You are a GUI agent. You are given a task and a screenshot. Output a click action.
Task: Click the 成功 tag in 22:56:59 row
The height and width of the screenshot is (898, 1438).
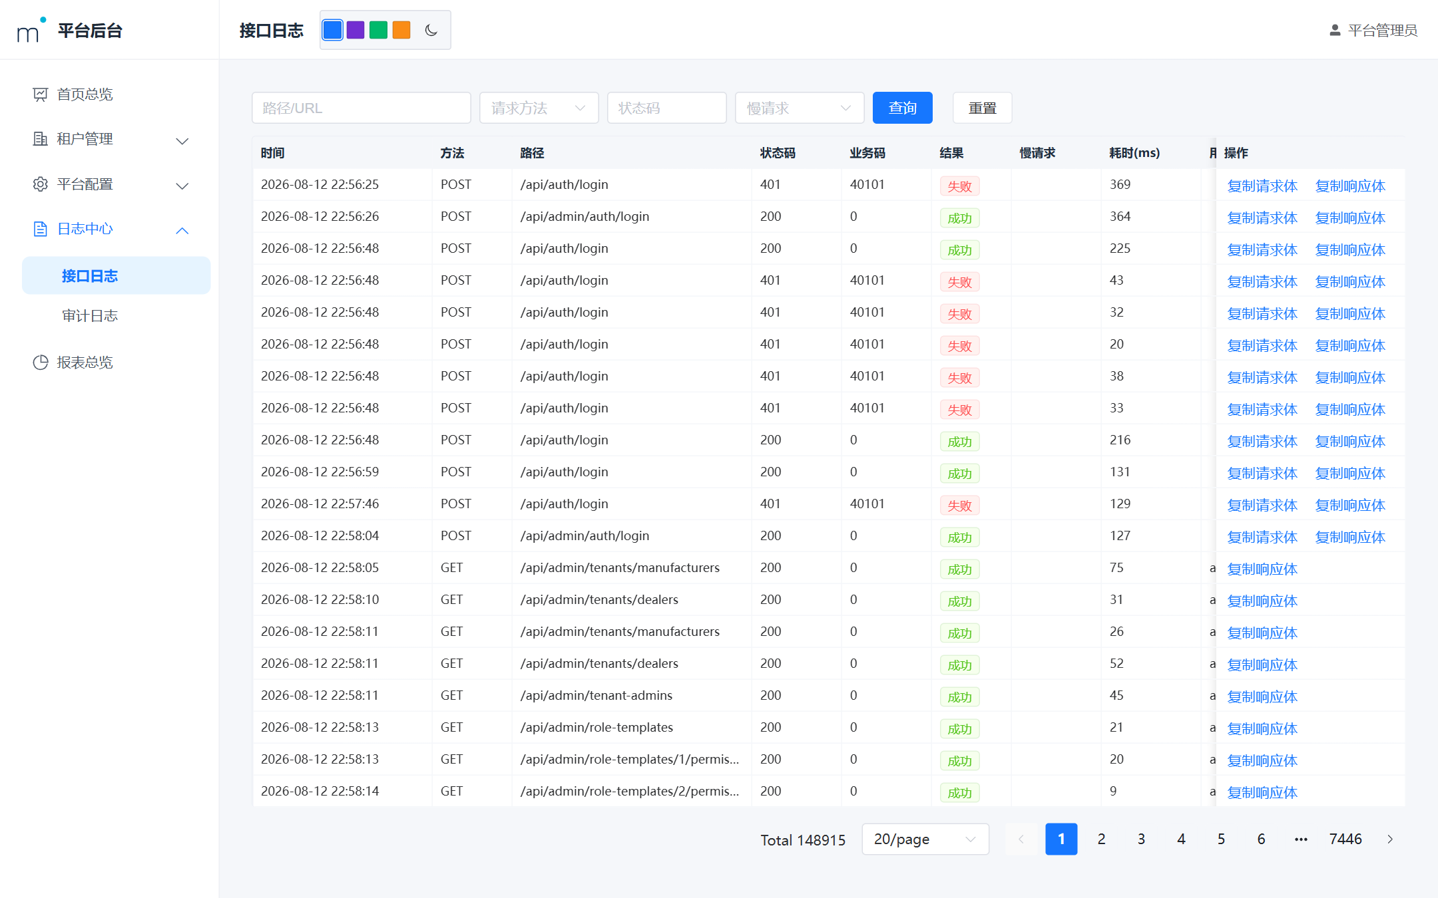959,473
